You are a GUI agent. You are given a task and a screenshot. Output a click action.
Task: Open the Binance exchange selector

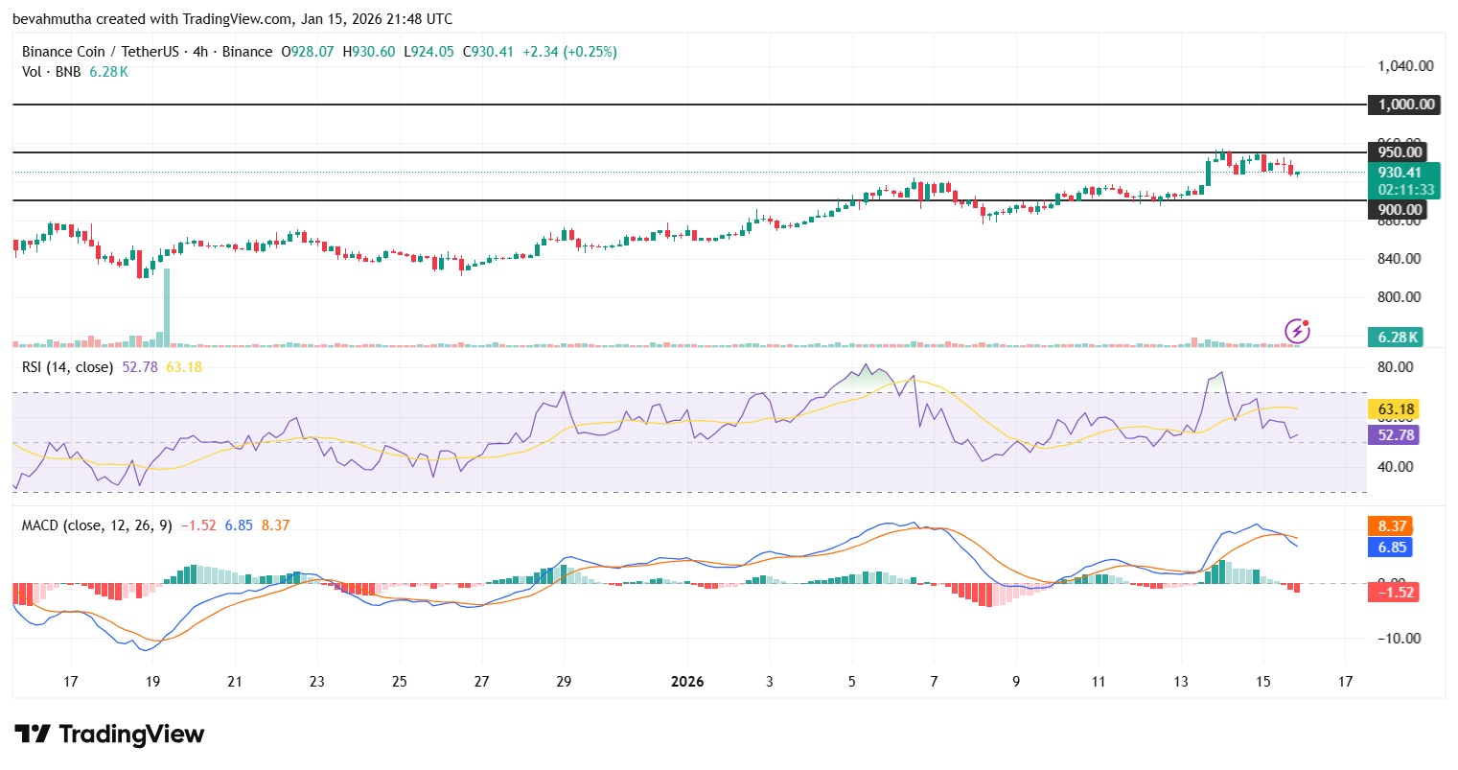point(249,52)
